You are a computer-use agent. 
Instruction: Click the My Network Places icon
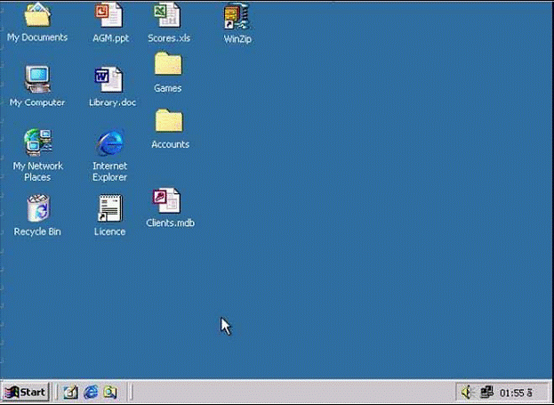[37, 142]
